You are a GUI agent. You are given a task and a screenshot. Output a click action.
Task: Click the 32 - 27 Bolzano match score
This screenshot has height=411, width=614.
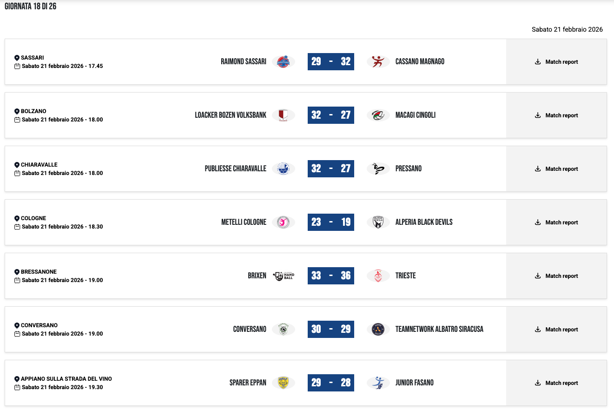coord(331,115)
